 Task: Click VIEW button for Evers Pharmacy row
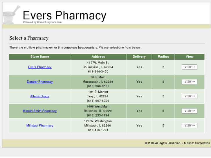(190, 67)
